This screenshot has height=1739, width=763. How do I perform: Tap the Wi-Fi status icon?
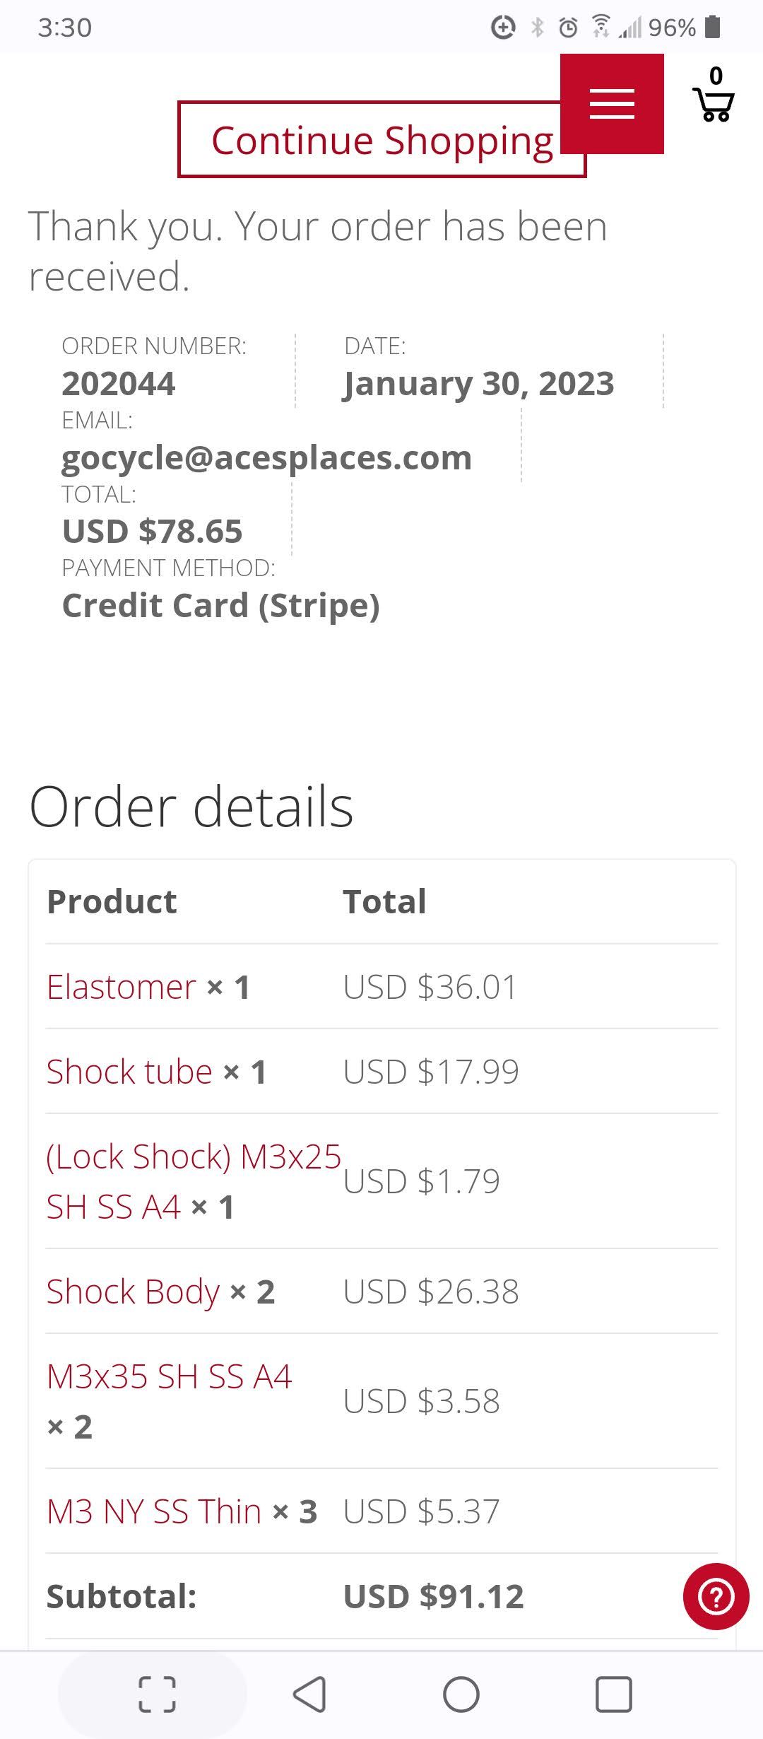pyautogui.click(x=601, y=26)
